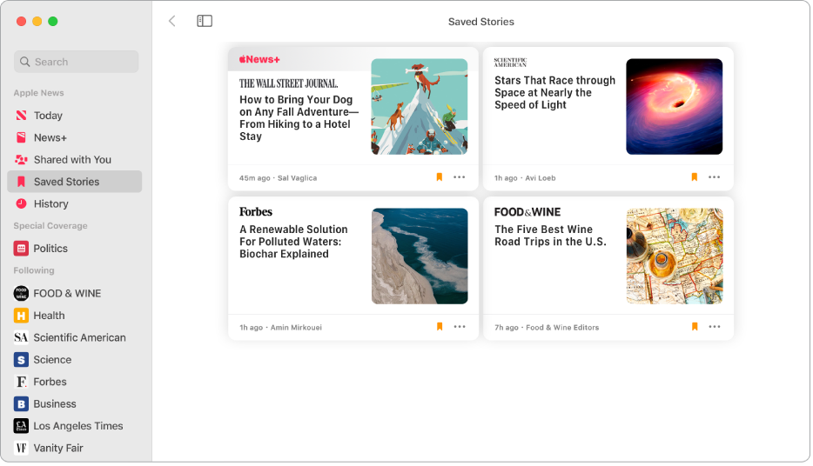Viewport: 813px width, 466px height.
Task: Click the SA Scientific American icon
Action: 21,337
